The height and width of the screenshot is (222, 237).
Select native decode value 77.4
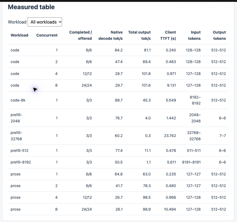coord(119,151)
